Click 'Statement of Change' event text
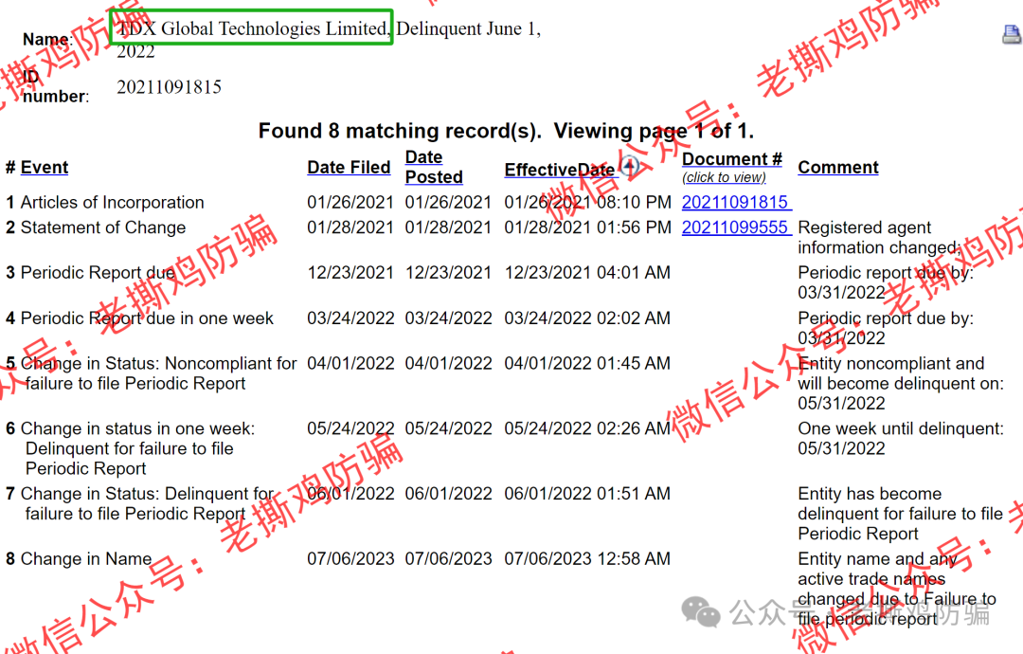Image resolution: width=1023 pixels, height=654 pixels. click(103, 227)
